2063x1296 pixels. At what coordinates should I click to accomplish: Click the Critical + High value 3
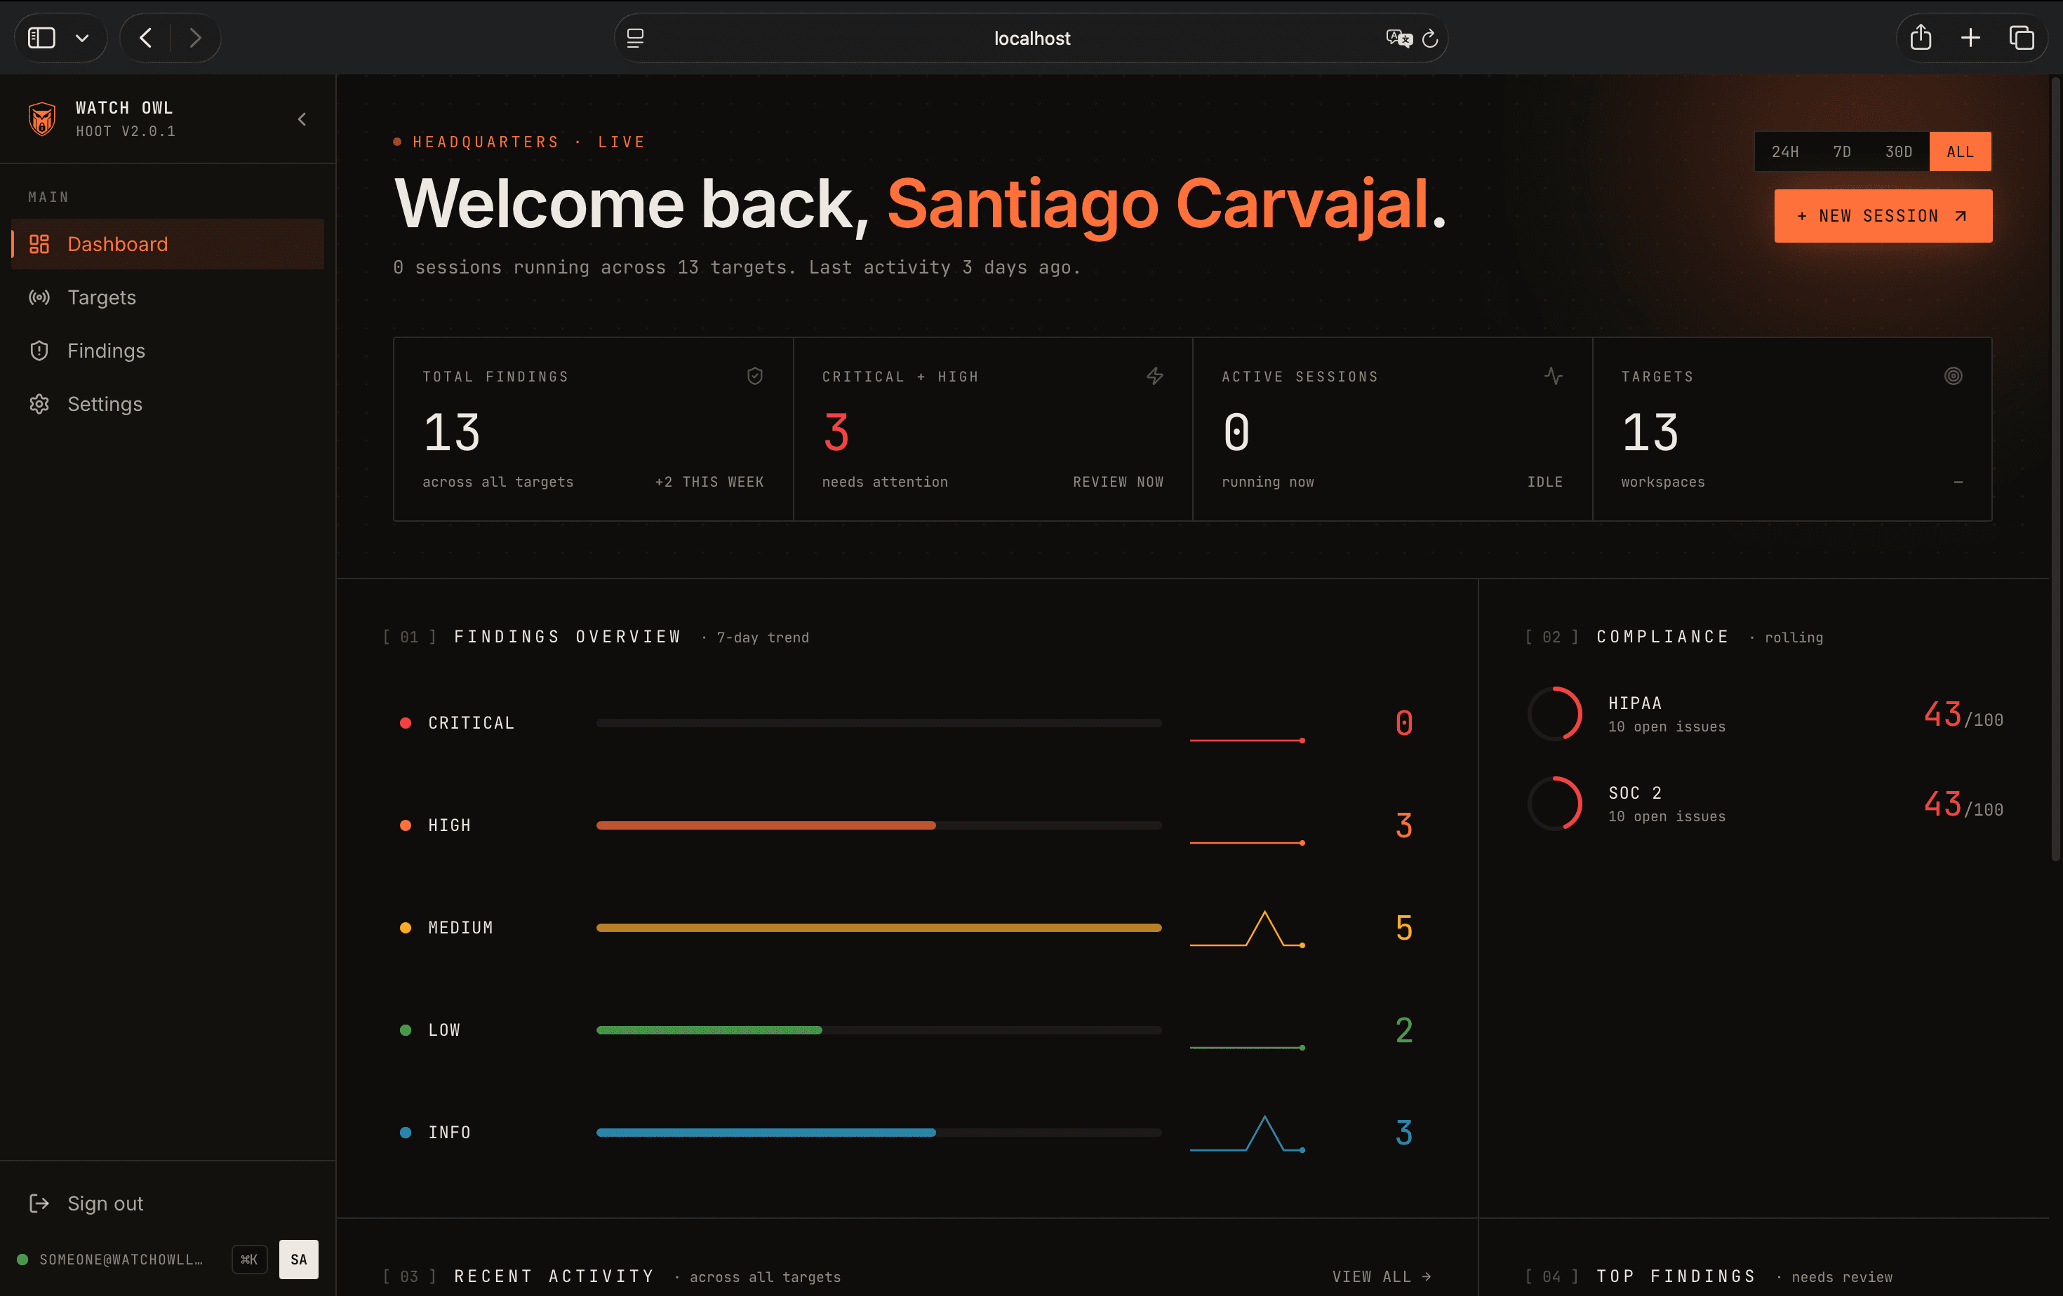(x=836, y=432)
